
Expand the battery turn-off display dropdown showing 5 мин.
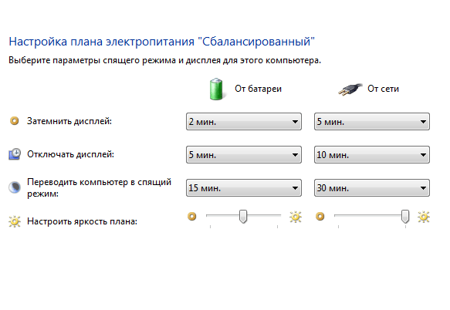[244, 155]
